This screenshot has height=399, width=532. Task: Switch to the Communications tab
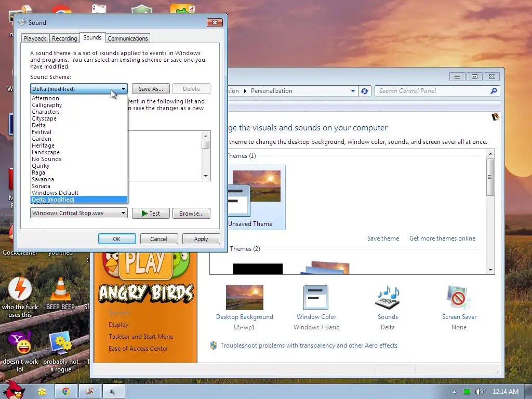(x=128, y=38)
